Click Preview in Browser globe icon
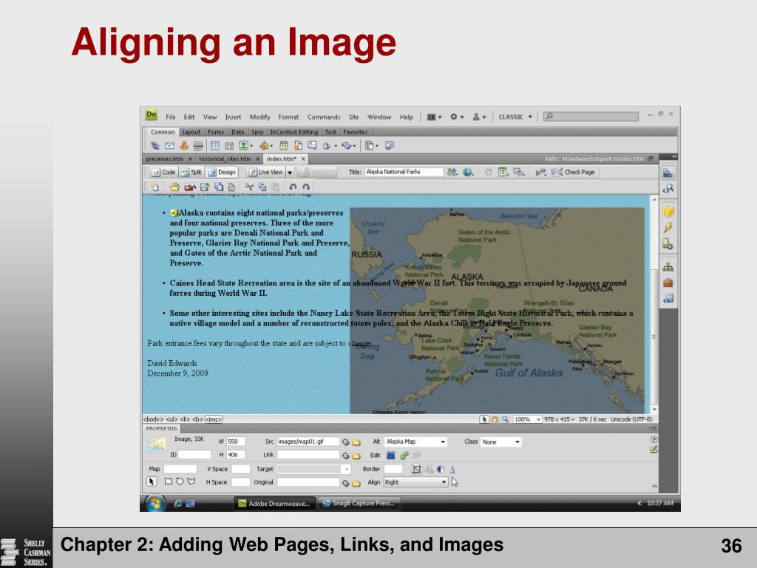The height and width of the screenshot is (568, 757). [468, 172]
